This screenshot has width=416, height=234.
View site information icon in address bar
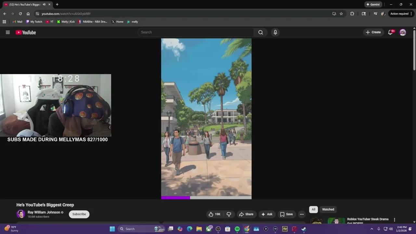coord(37,14)
